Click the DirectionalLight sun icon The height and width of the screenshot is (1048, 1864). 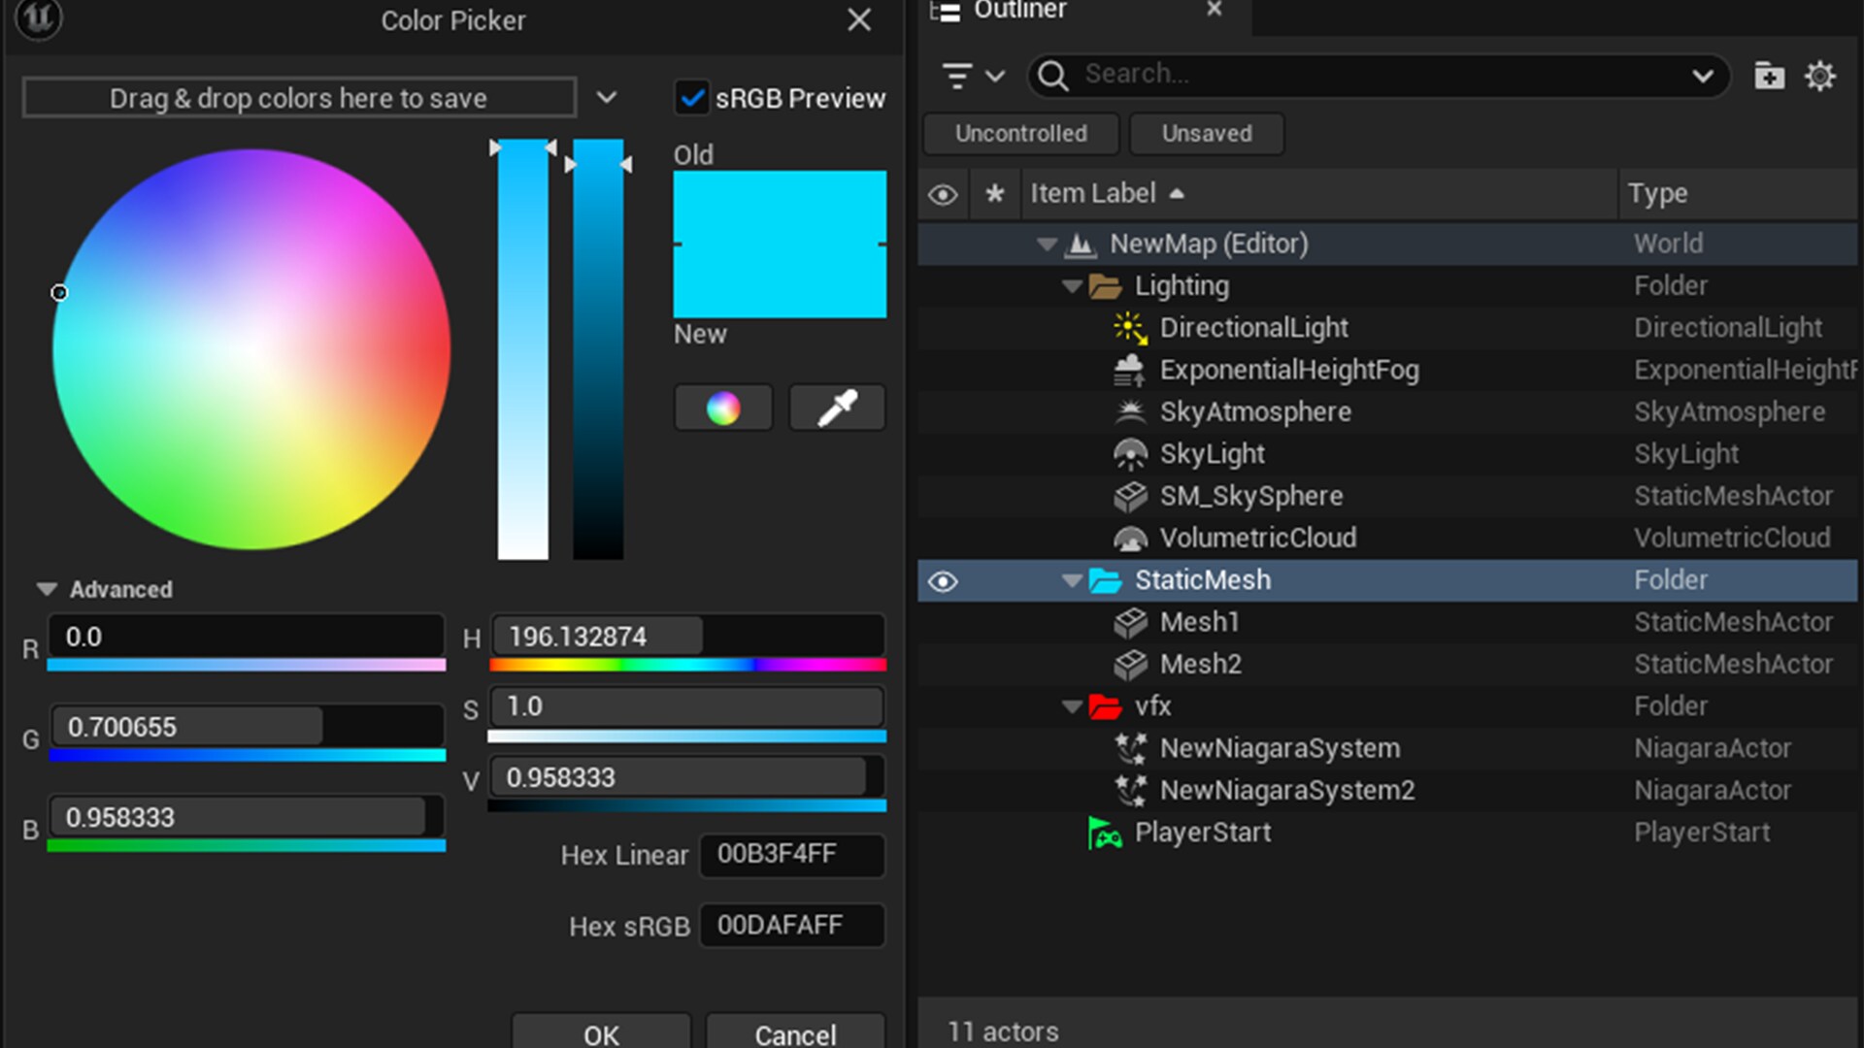[1129, 328]
